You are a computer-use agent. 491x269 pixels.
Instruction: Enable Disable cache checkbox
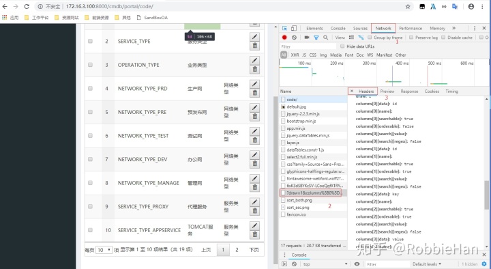point(443,38)
